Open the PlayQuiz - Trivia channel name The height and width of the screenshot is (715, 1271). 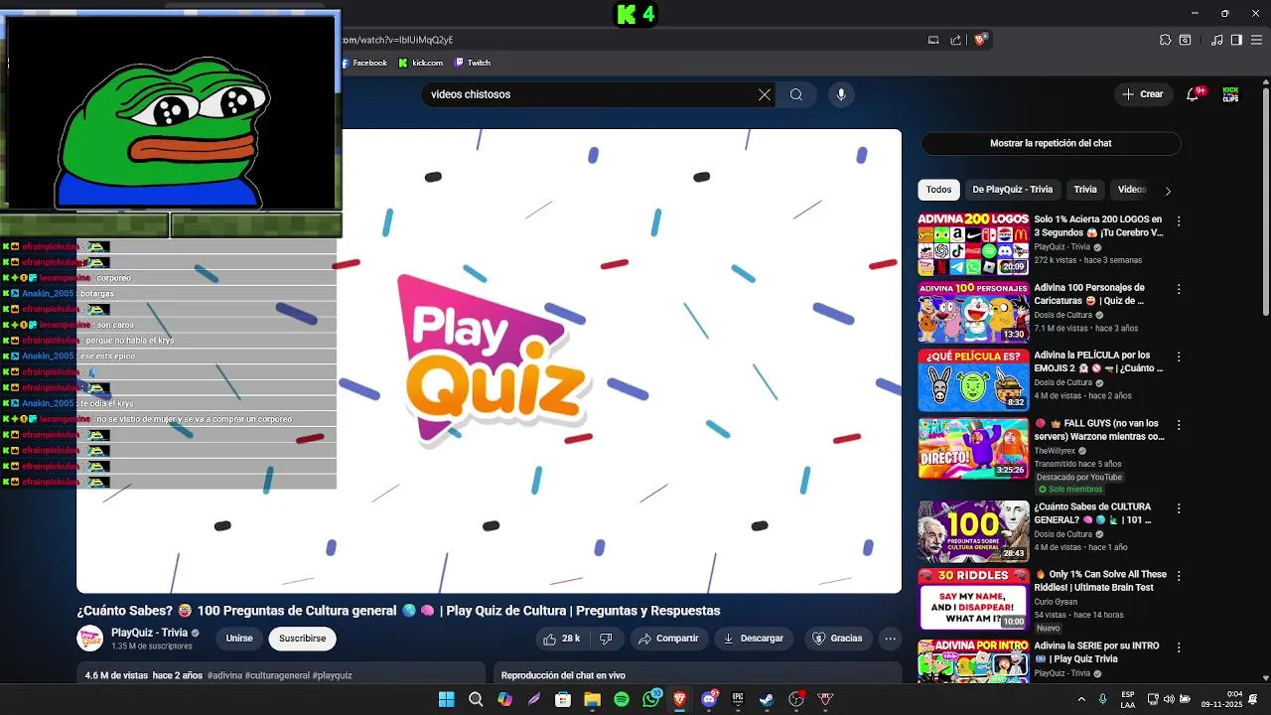coord(149,633)
